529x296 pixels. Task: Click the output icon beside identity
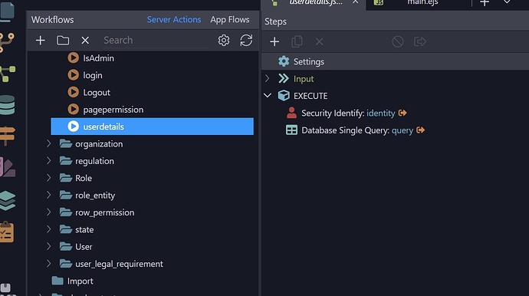click(x=402, y=113)
